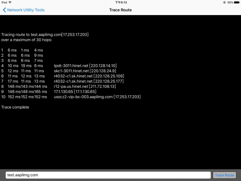Select the Trace Route title text
Image resolution: width=241 pixels, height=181 pixels.
[x=120, y=10]
